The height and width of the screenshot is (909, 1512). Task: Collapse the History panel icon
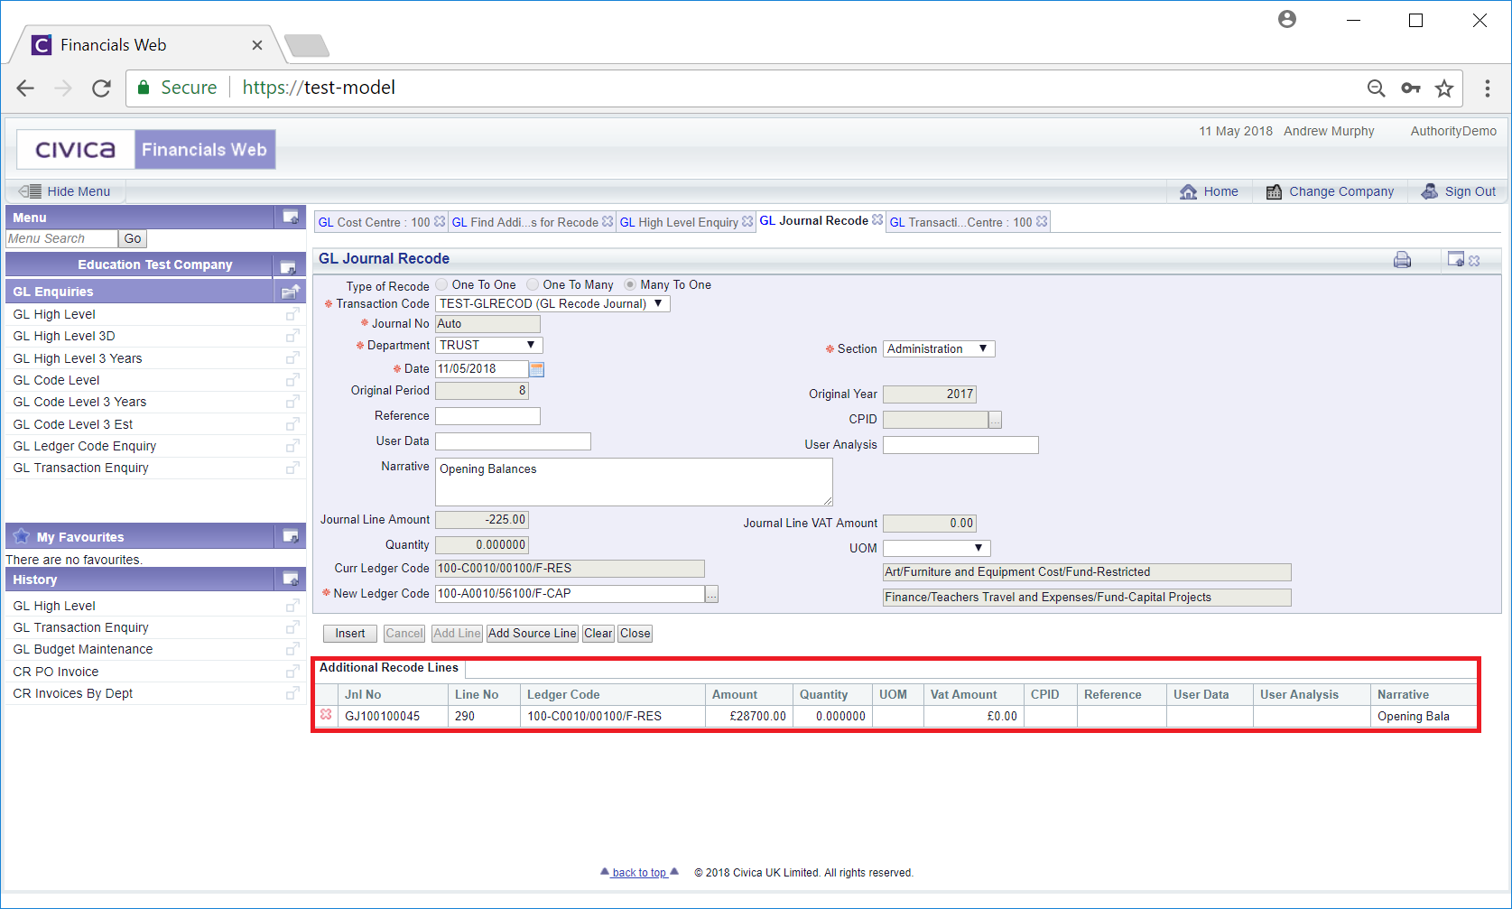click(291, 579)
